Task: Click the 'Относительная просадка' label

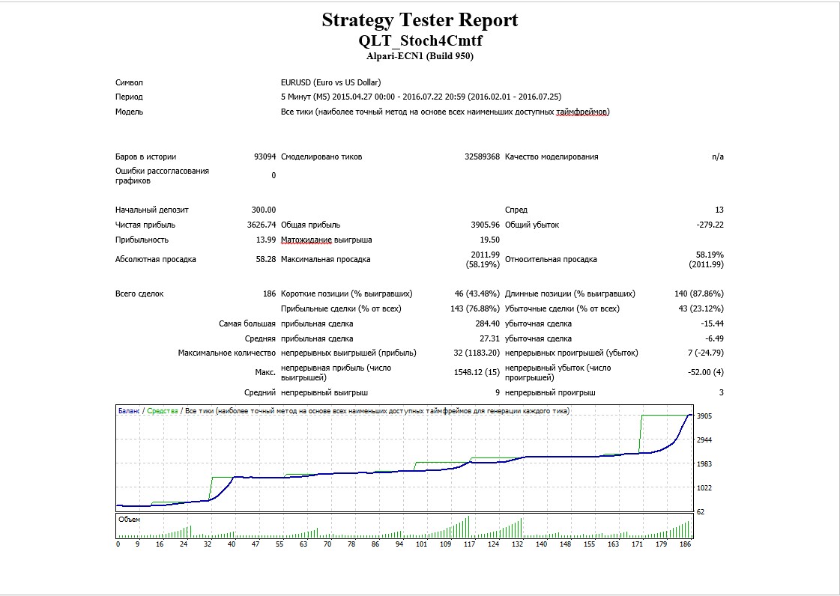Action: (552, 259)
